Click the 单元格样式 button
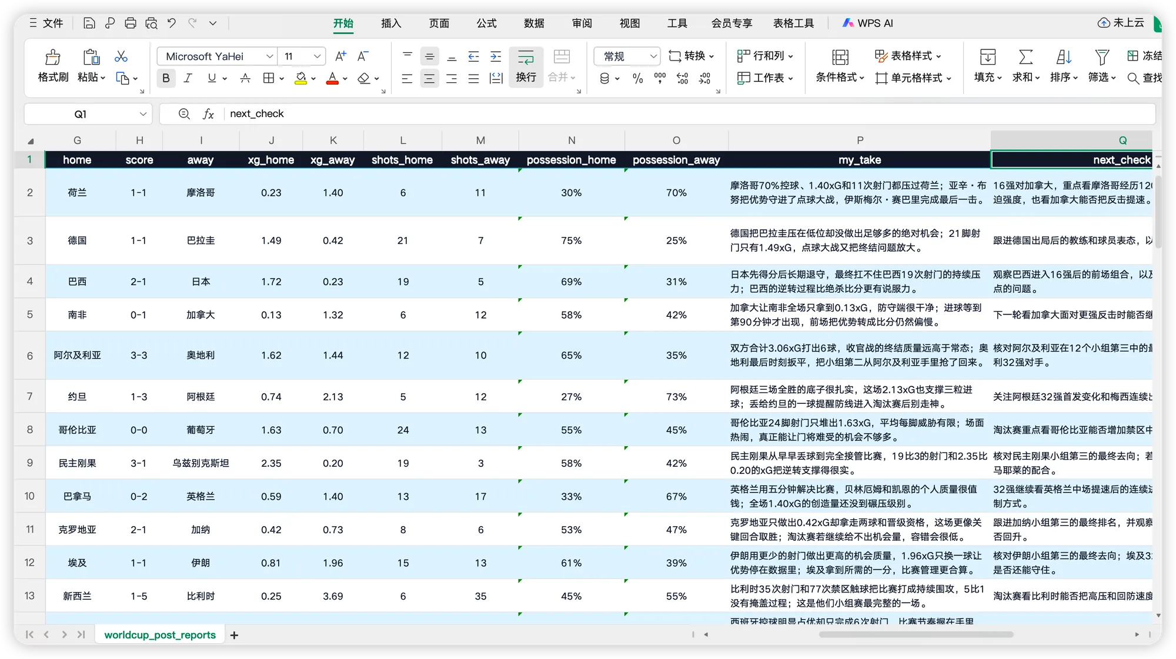 (913, 78)
